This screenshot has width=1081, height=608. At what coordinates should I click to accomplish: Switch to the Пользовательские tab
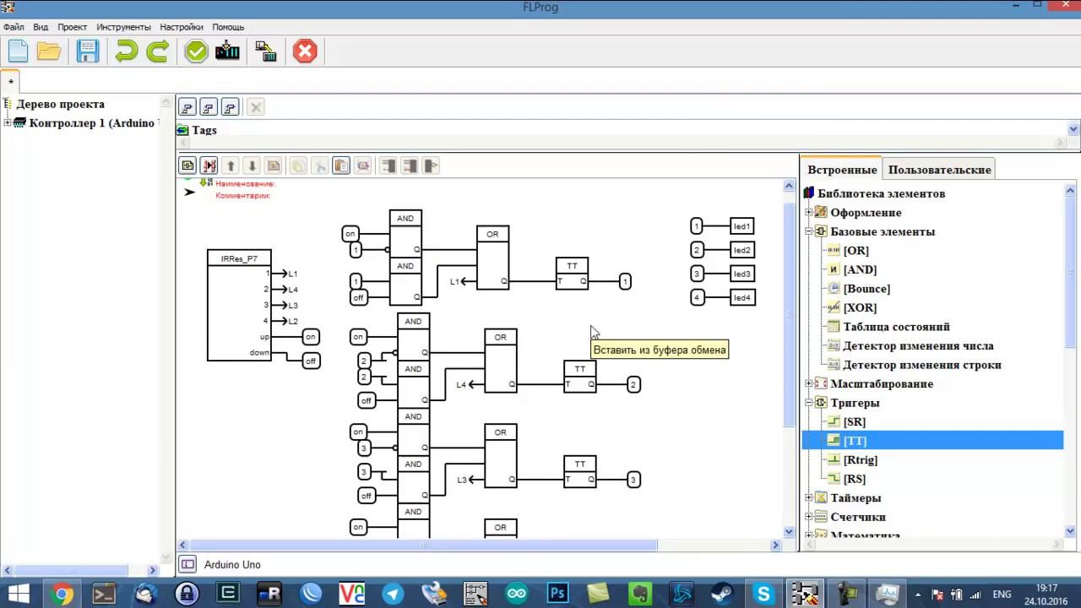(939, 170)
